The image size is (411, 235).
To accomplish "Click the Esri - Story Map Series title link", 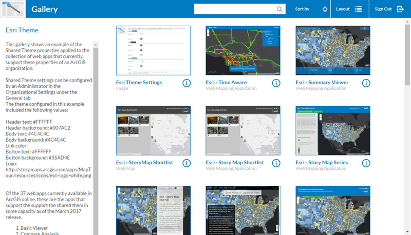I will 322,163.
